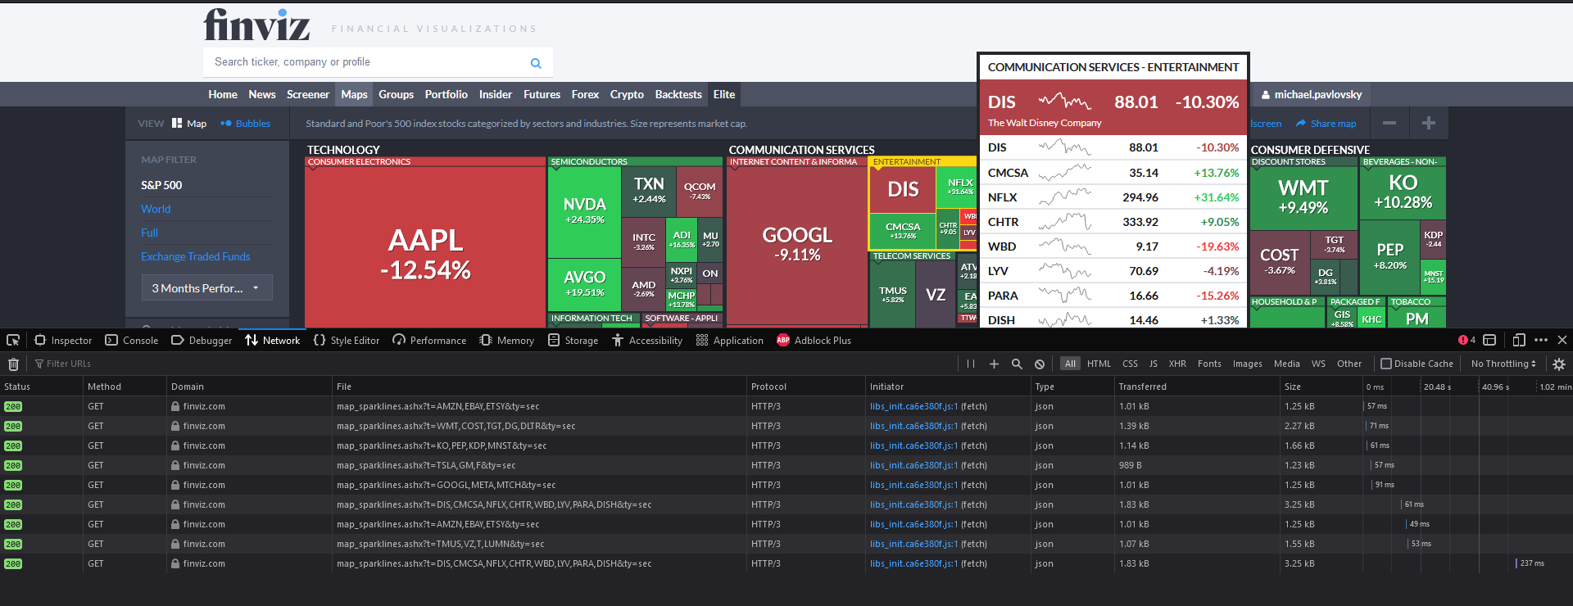This screenshot has height=606, width=1573.
Task: Switch to the Console tab in DevTools
Action: coord(132,340)
